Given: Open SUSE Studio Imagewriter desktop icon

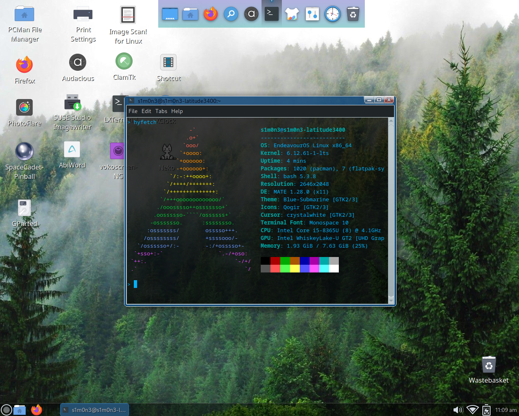Looking at the screenshot, I should click(72, 103).
